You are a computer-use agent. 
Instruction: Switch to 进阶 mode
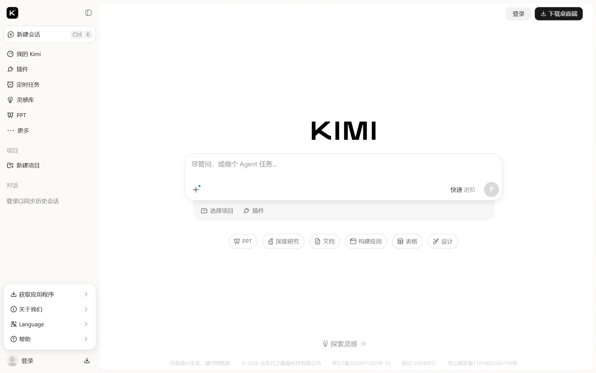click(469, 190)
